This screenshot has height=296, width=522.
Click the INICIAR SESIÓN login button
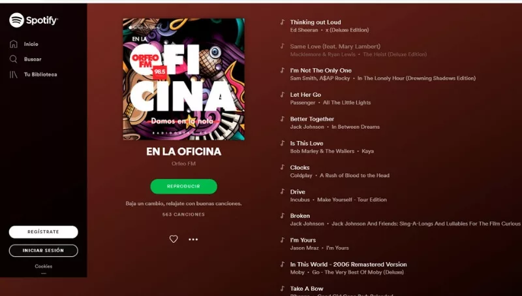tap(43, 250)
